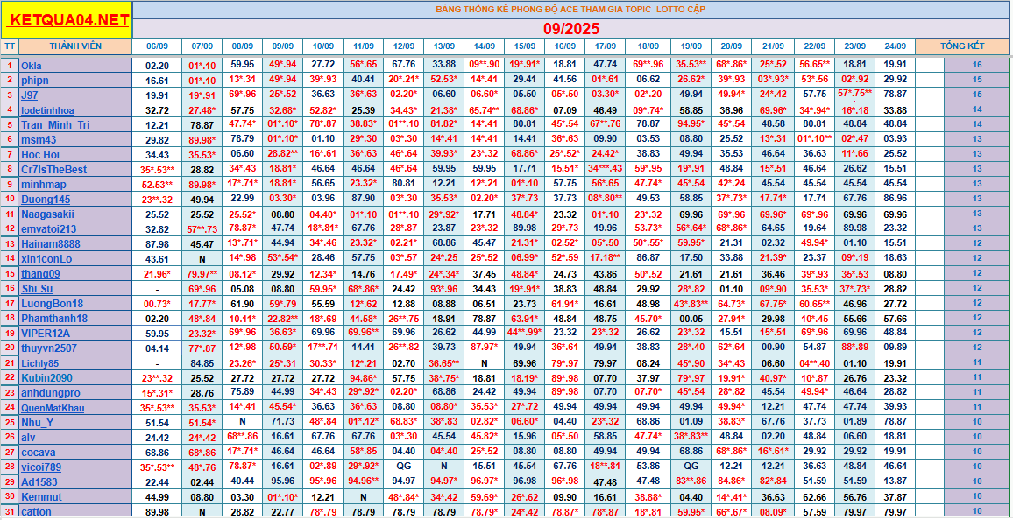Select member name Tran_Minh_Tri
The image size is (1013, 520).
click(x=55, y=125)
